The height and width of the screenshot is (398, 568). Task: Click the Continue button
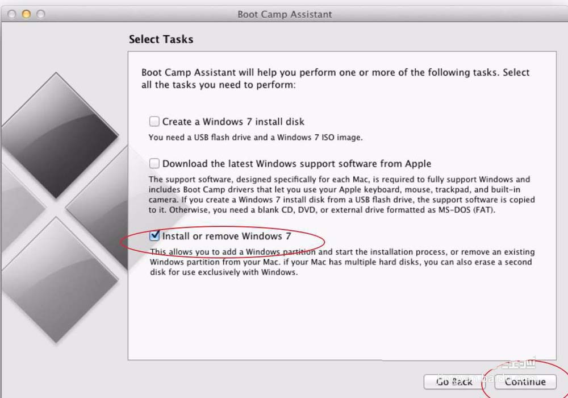point(525,382)
